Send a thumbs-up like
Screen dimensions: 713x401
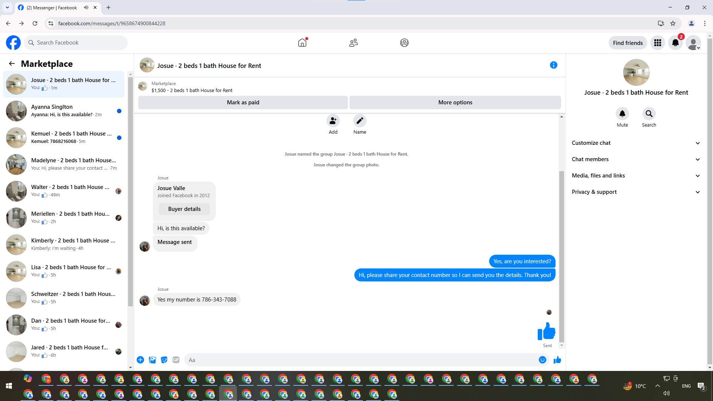[x=557, y=360]
